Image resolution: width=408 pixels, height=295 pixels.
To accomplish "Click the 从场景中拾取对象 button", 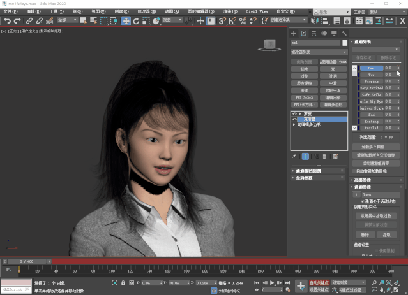I will point(376,215).
